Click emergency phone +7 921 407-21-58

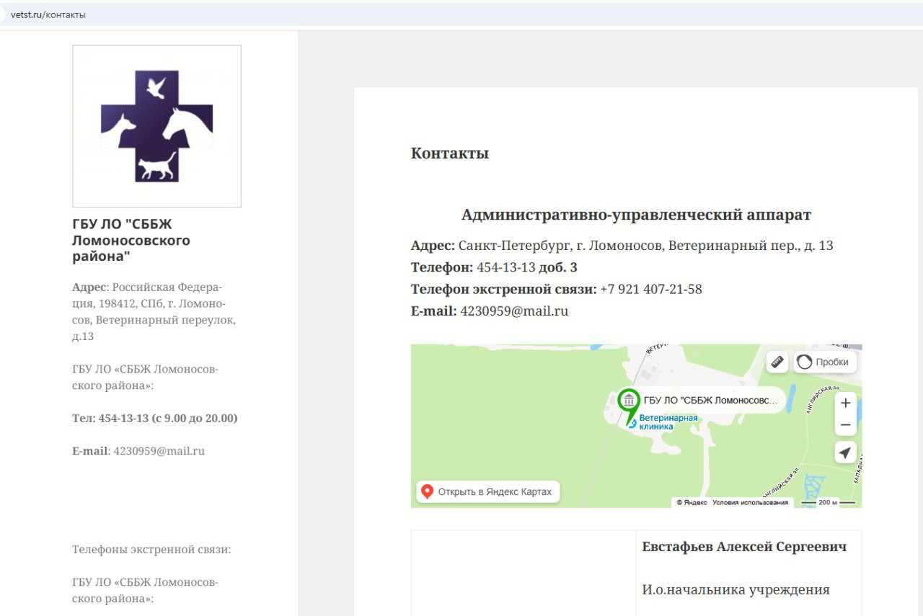(650, 289)
